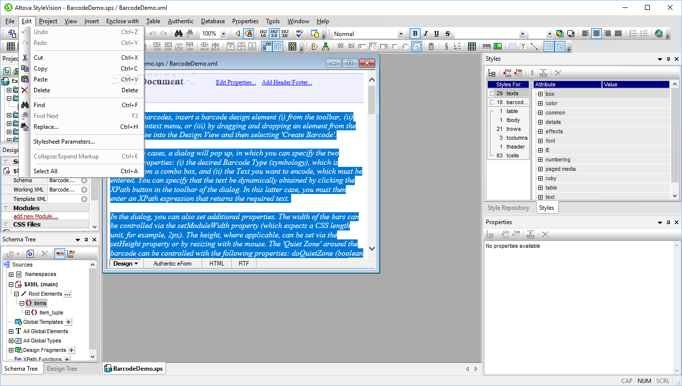The height and width of the screenshot is (386, 682).
Task: Click the ellipsis button beside Root Elements
Action: click(68, 294)
